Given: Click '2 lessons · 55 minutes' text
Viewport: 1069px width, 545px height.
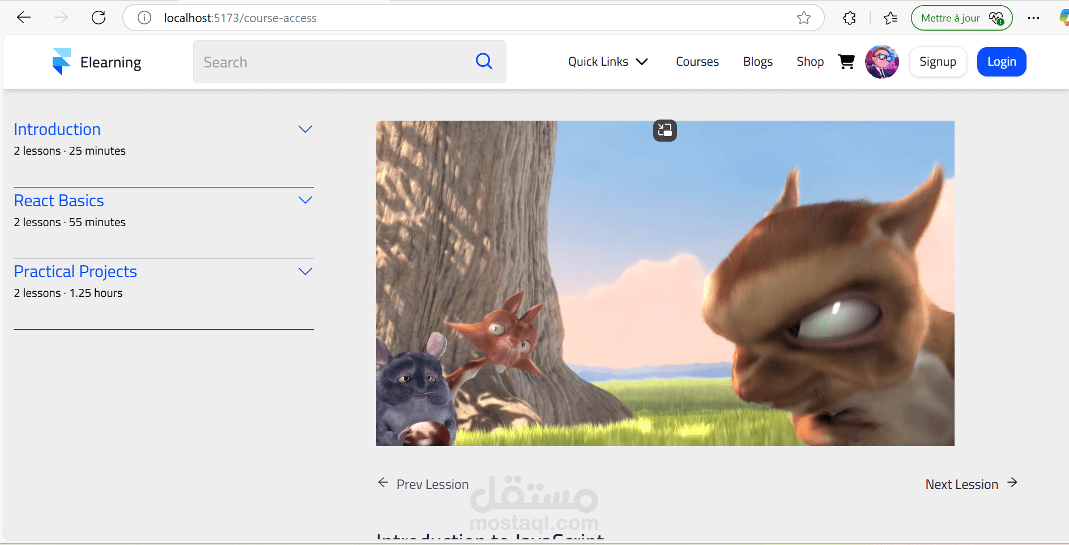Looking at the screenshot, I should coord(70,222).
